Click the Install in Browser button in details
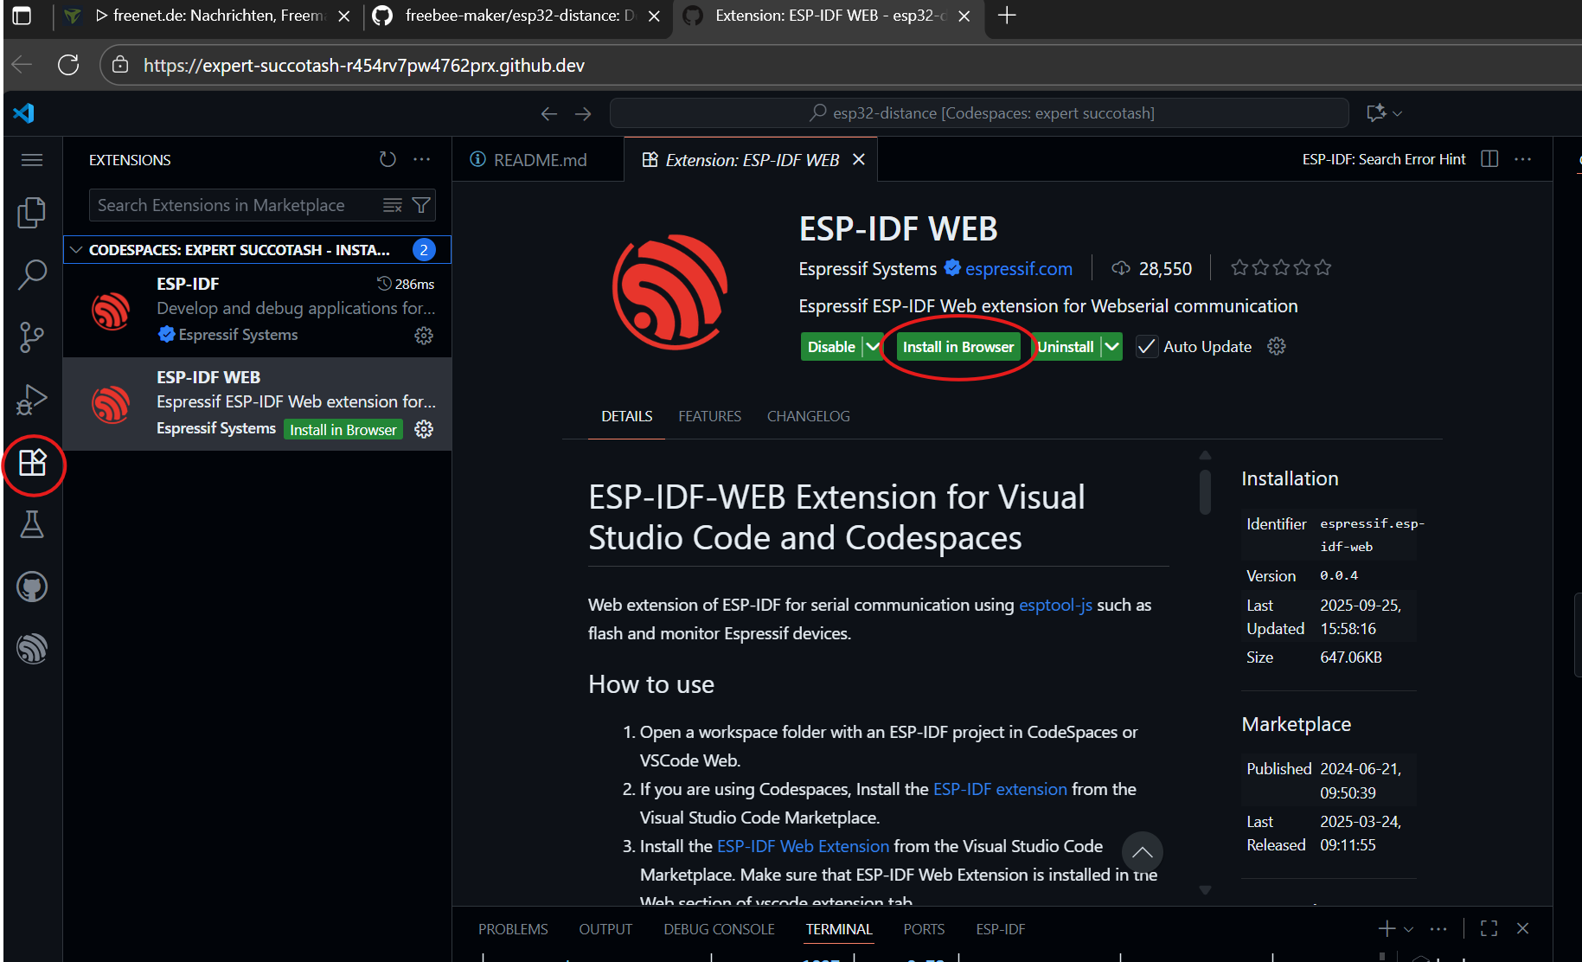1582x962 pixels. [958, 347]
